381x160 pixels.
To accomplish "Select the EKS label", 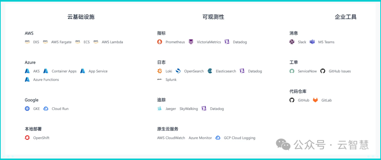I will 36,42.
